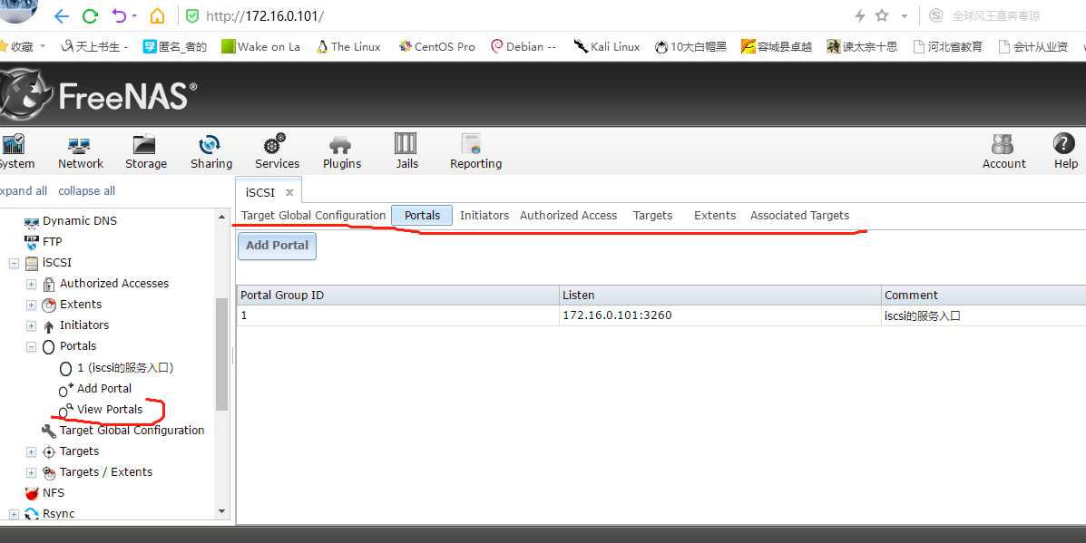
Task: Click tree panel scrollbar up arrow
Action: tap(221, 218)
